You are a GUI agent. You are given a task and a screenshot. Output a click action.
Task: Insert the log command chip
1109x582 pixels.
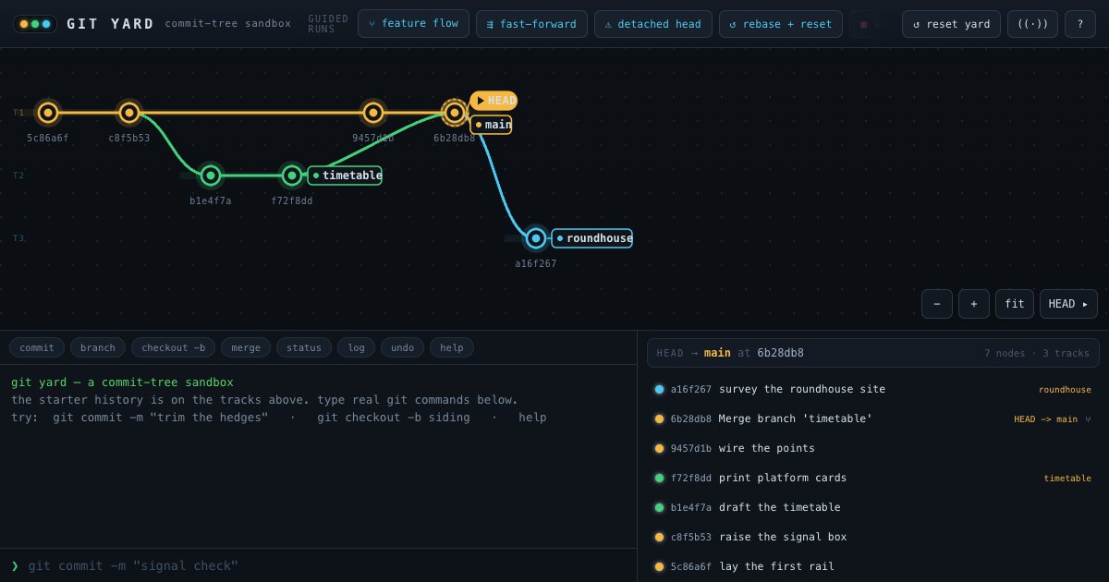pos(356,347)
